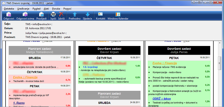Open the Alati menu
This screenshot has width=224, height=107.
pyautogui.click(x=46, y=9)
